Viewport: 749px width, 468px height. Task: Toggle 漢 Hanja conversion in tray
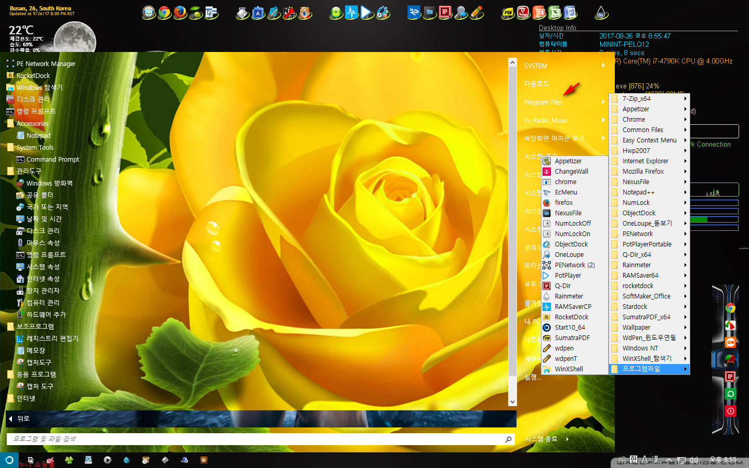[656, 460]
